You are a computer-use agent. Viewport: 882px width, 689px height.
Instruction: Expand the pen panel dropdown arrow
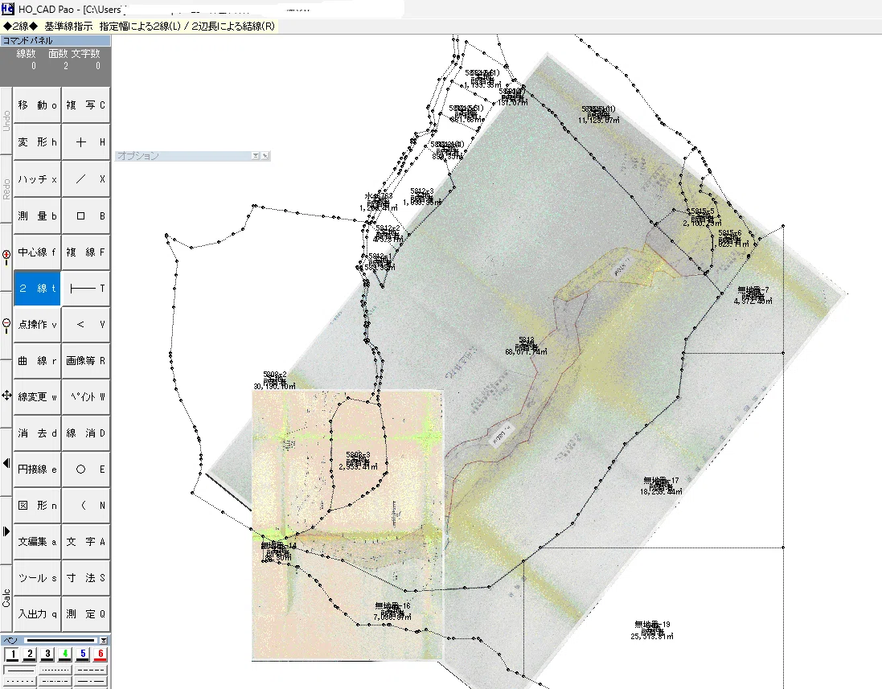point(104,640)
